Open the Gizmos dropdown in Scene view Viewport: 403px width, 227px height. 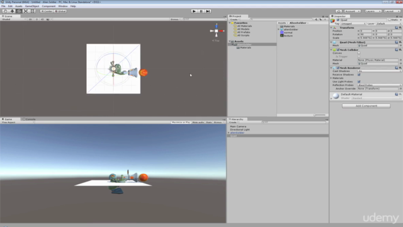tap(175, 20)
